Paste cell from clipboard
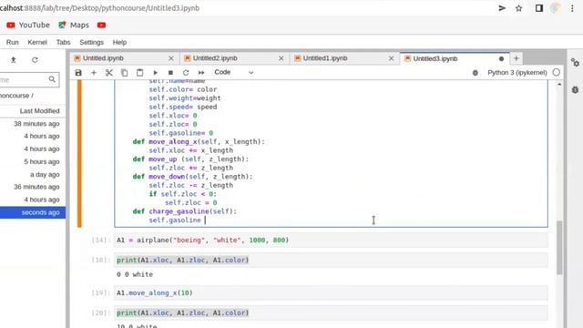583x328 pixels. pyautogui.click(x=139, y=73)
